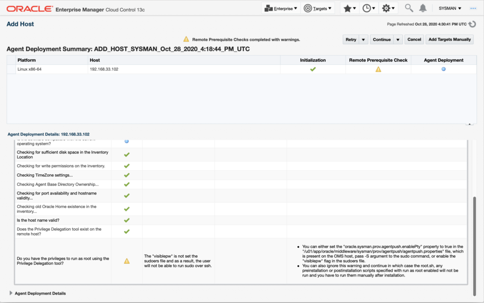Click the Continue button
484x303 pixels.
click(x=382, y=40)
